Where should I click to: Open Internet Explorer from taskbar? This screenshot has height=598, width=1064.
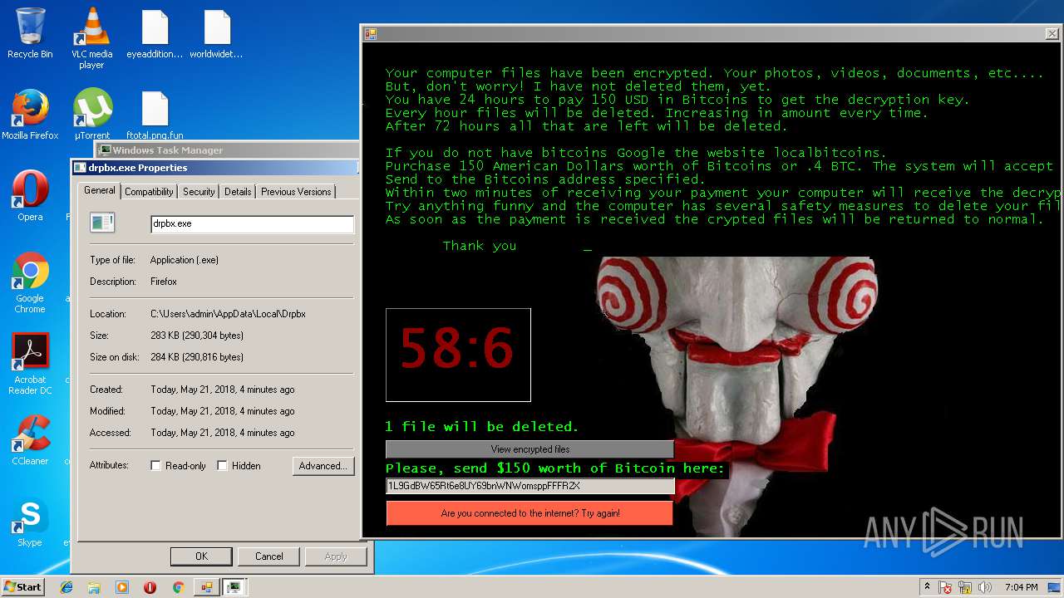(66, 587)
